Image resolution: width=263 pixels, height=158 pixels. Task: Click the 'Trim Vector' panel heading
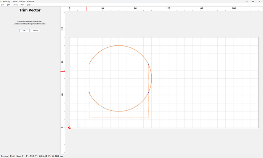(30, 10)
